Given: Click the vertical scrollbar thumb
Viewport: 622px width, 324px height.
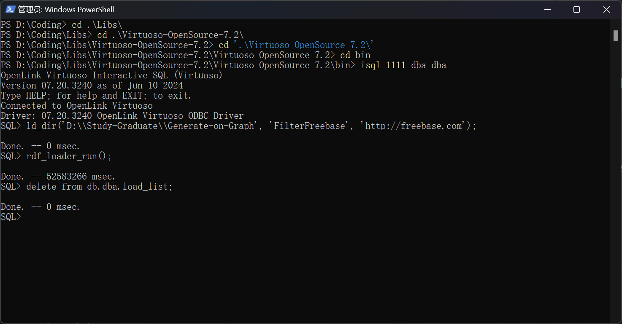Looking at the screenshot, I should [616, 36].
